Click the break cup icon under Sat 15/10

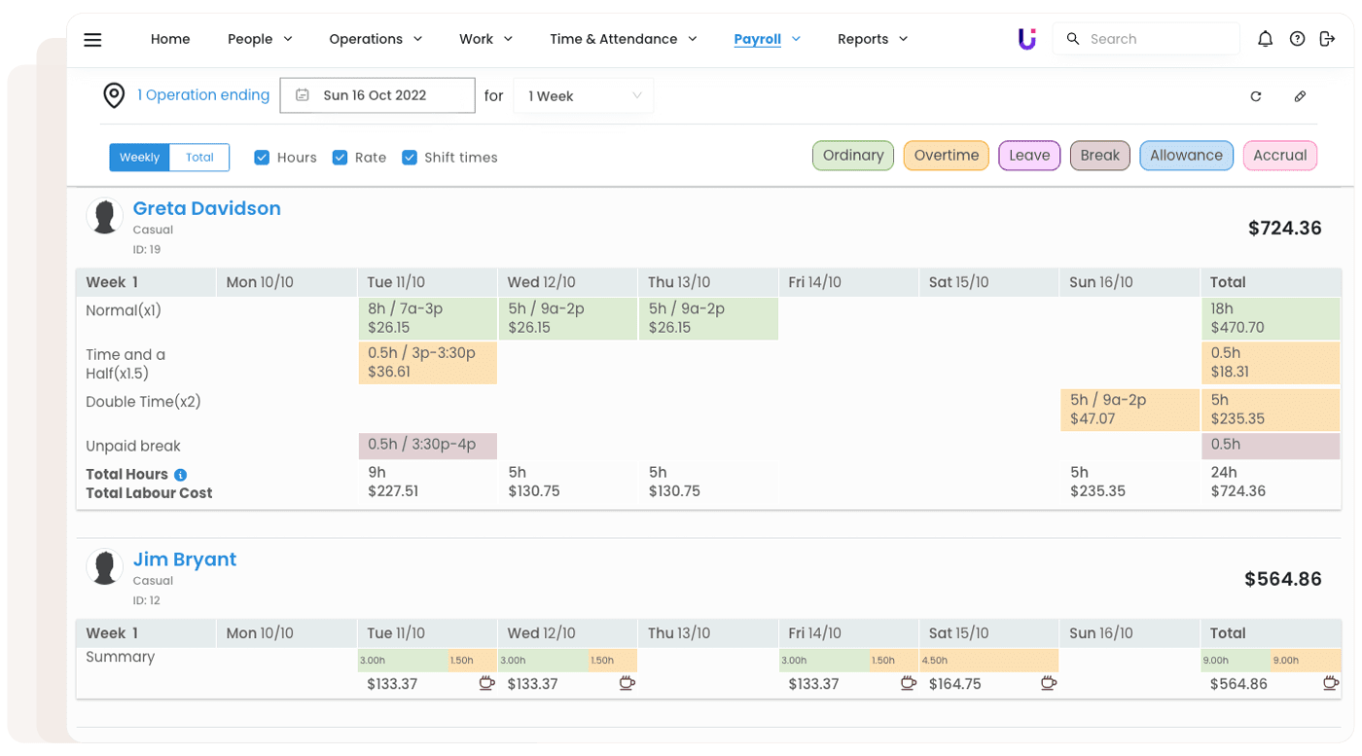[x=1049, y=684]
